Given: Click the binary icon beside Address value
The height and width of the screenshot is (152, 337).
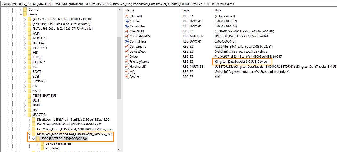Looking at the screenshot, I should [127, 21].
